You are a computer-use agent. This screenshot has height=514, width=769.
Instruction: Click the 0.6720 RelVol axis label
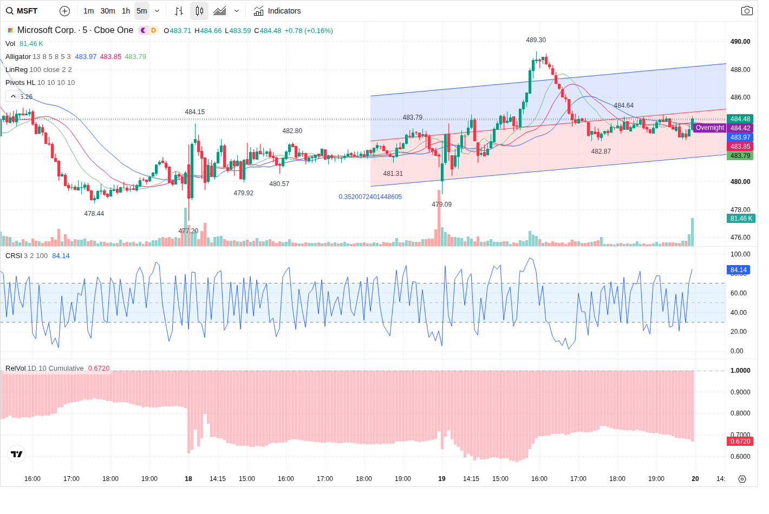(740, 441)
